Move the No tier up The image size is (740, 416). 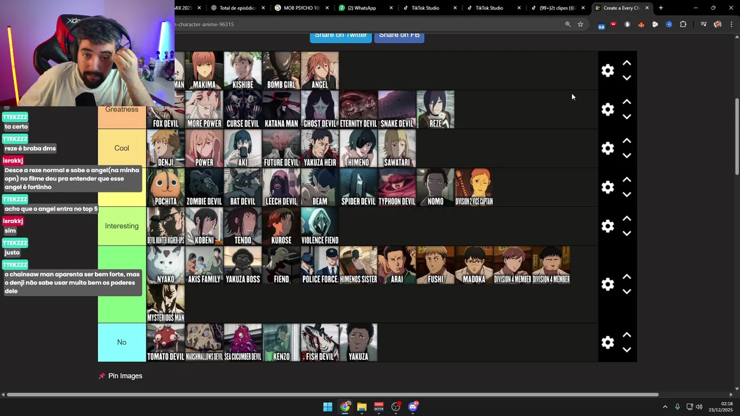click(627, 335)
